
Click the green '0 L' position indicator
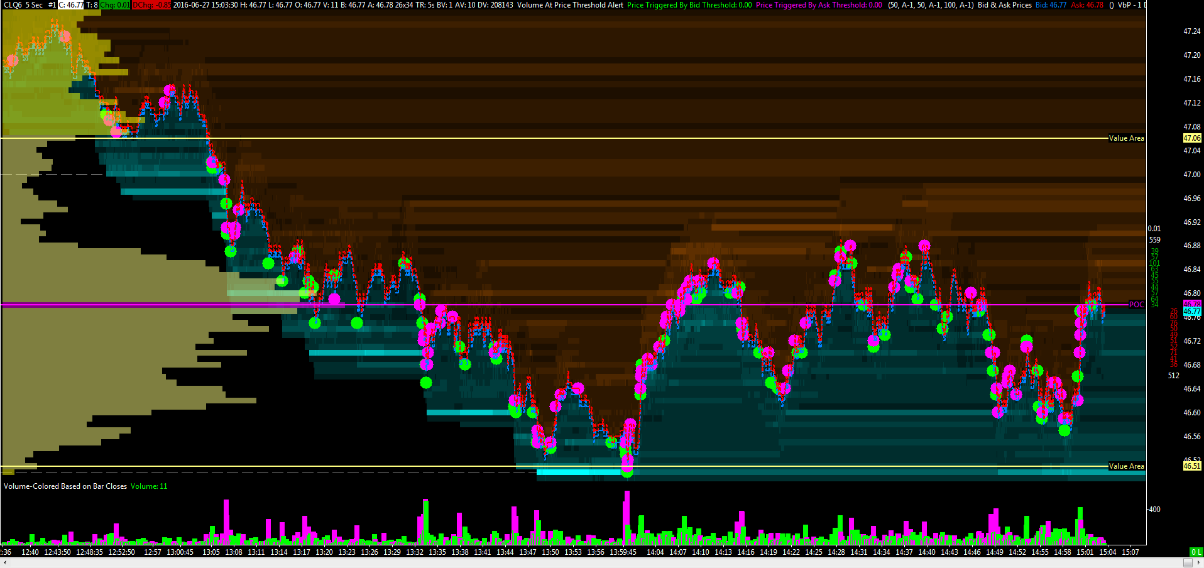pyautogui.click(x=1196, y=552)
